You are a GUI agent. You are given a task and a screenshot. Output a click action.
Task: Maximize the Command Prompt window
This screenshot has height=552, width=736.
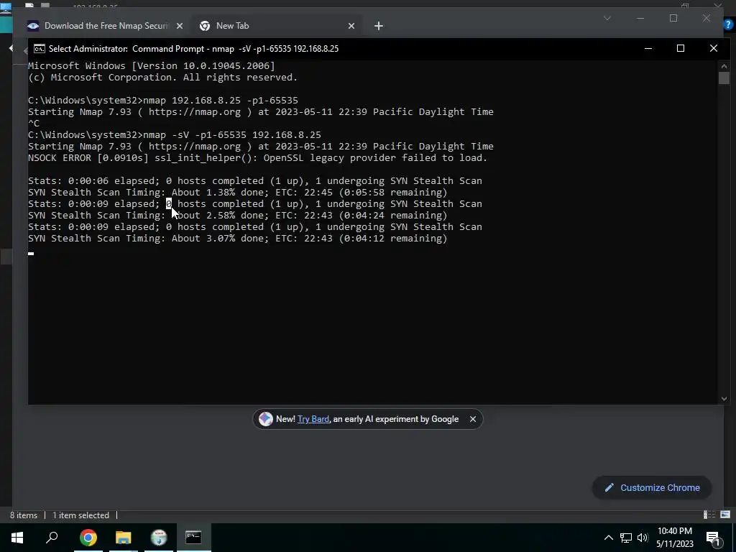point(681,48)
